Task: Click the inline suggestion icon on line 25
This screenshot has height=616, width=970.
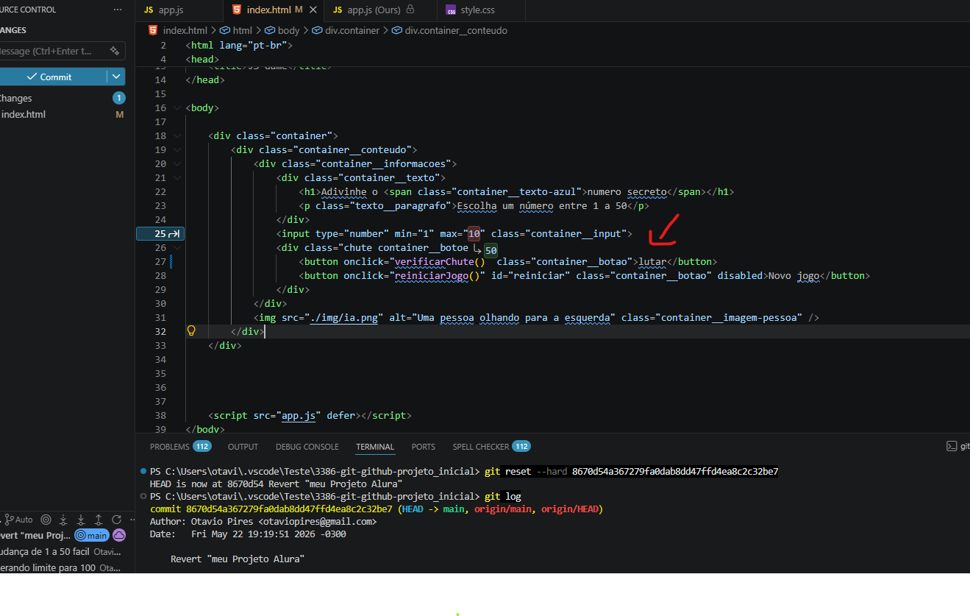Action: coord(174,233)
